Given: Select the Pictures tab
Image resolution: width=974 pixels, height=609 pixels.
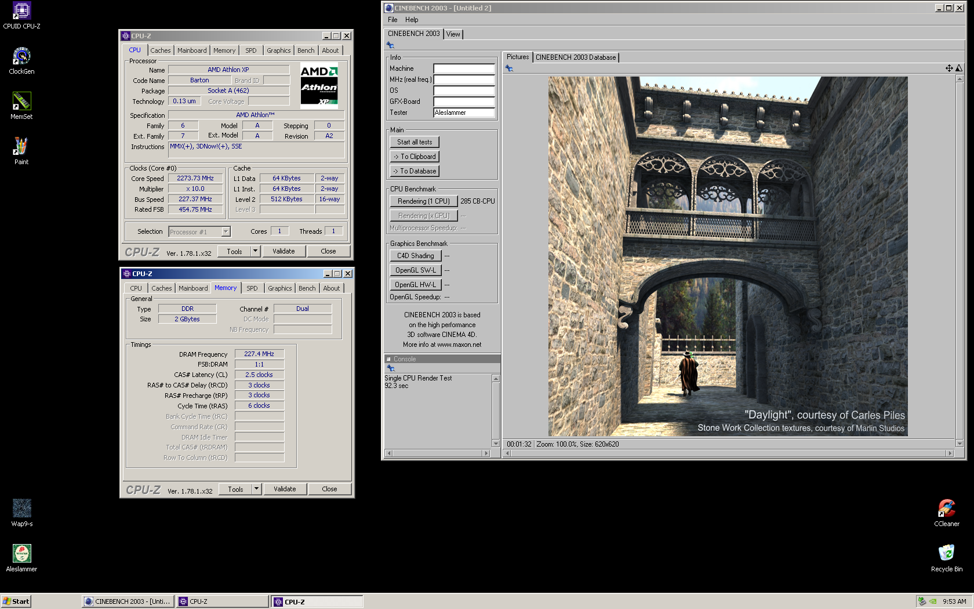Looking at the screenshot, I should coord(518,57).
